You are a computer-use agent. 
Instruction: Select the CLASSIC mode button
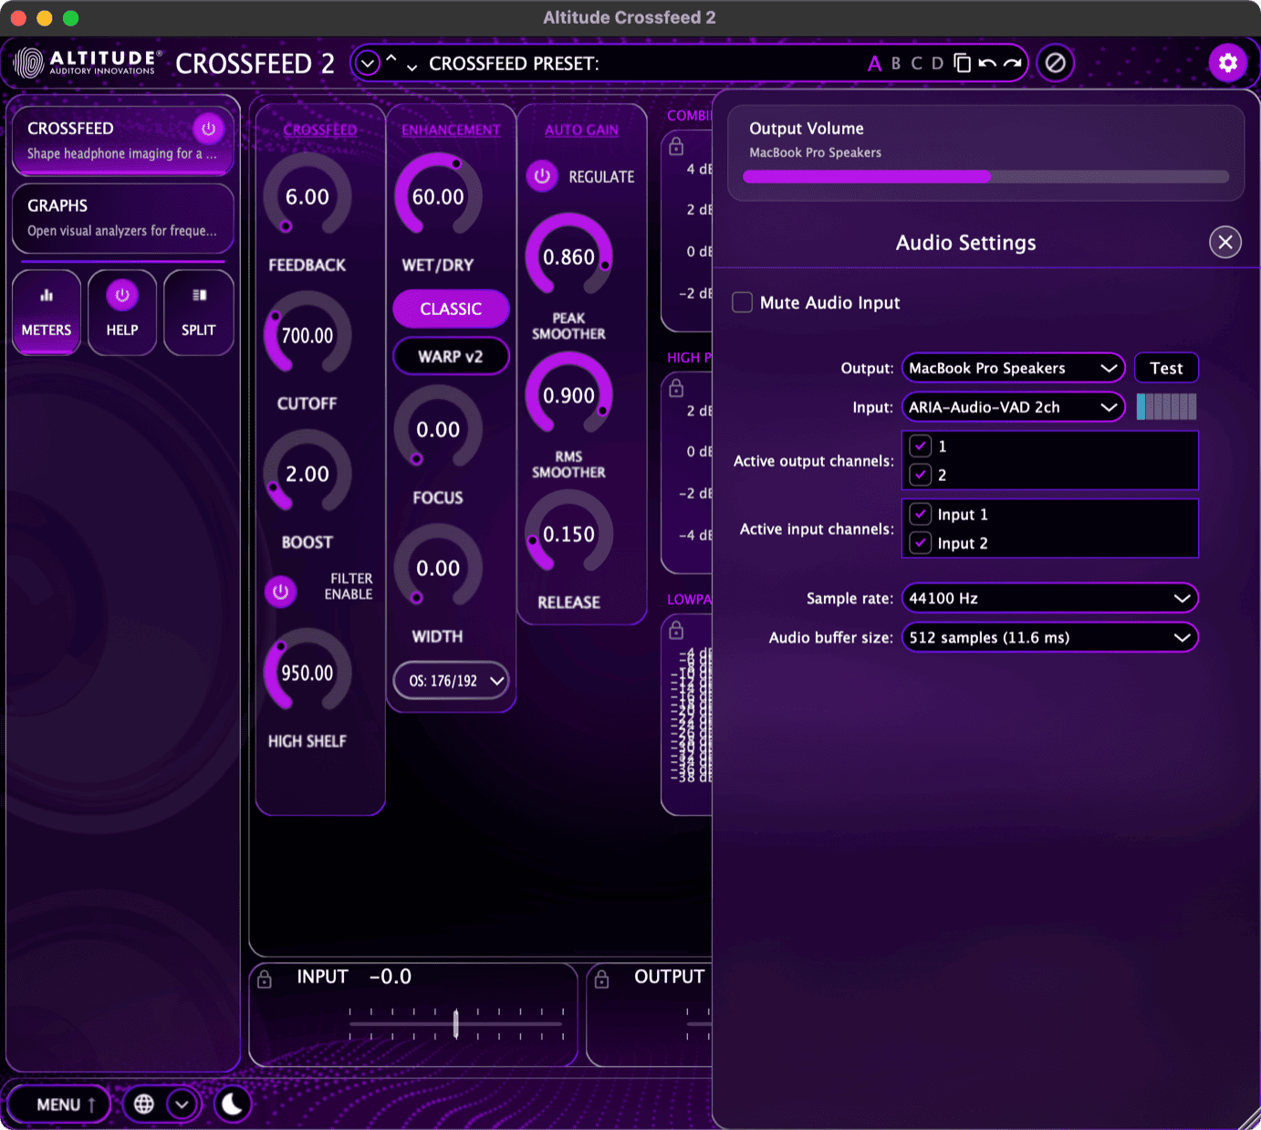pyautogui.click(x=451, y=309)
